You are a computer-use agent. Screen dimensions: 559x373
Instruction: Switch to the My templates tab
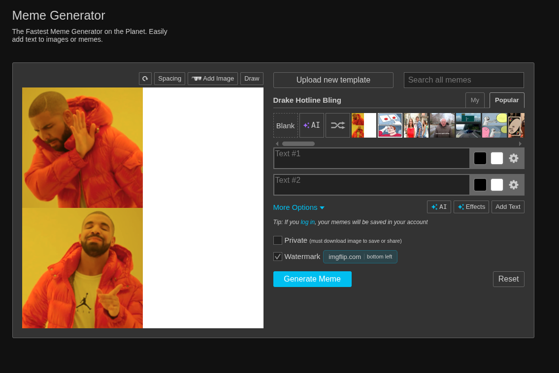point(475,100)
